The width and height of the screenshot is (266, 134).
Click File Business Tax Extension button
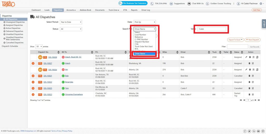point(133,3)
